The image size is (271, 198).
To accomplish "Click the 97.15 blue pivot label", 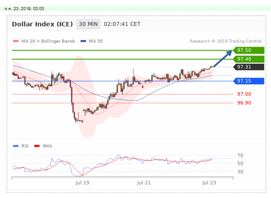I will [249, 81].
